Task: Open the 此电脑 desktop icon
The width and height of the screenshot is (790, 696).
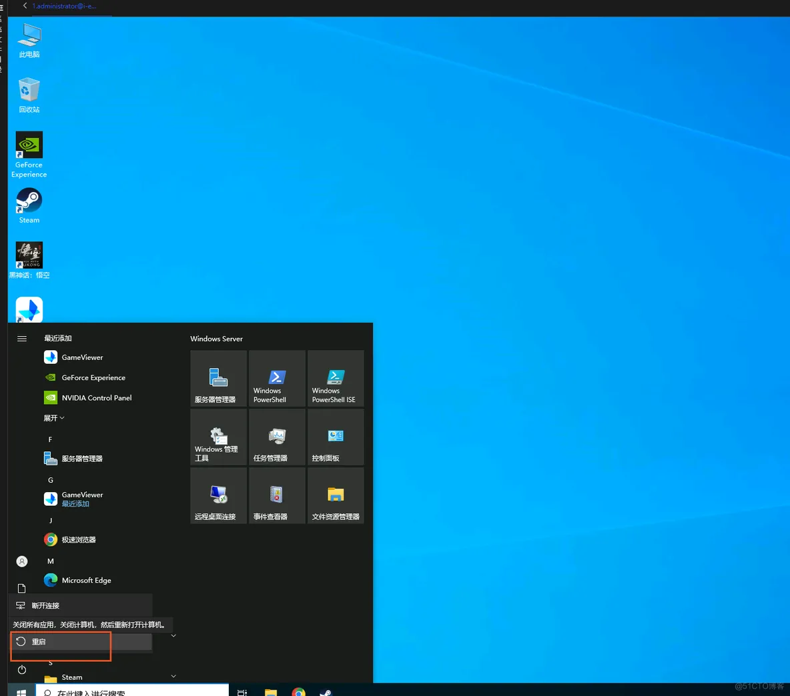Action: pos(29,40)
